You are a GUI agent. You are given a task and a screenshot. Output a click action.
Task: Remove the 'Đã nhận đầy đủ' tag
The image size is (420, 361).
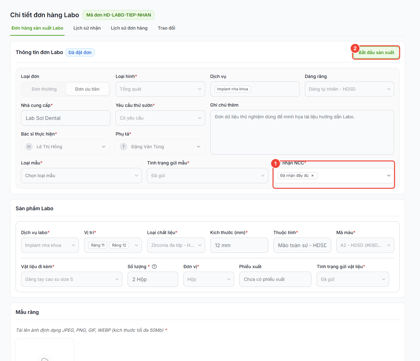tap(312, 176)
